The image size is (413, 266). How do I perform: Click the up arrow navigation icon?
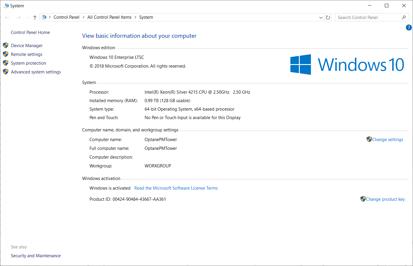tap(35, 18)
